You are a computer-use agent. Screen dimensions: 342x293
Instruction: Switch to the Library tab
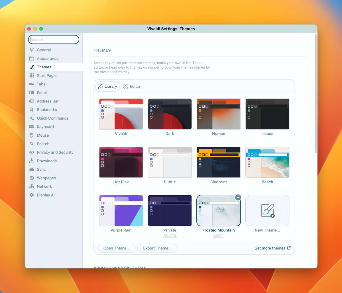pyautogui.click(x=107, y=86)
